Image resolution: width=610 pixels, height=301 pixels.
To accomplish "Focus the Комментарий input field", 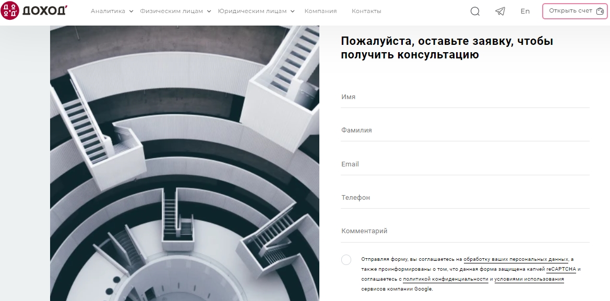I will point(465,232).
